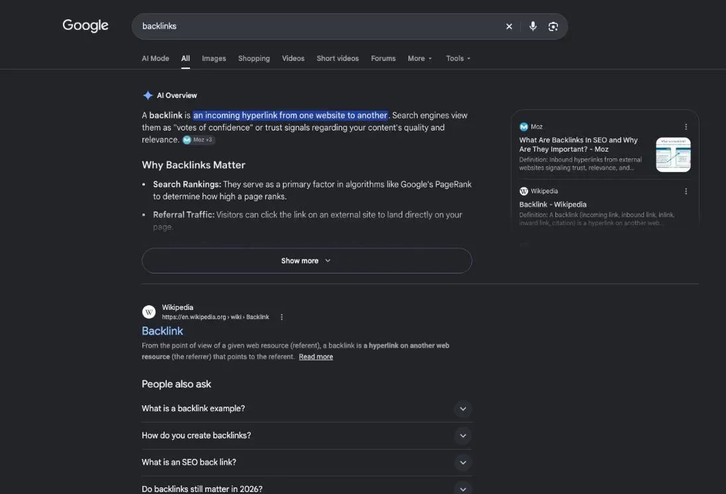
Task: Expand "What is an SEO back link?" question
Action: 306,462
